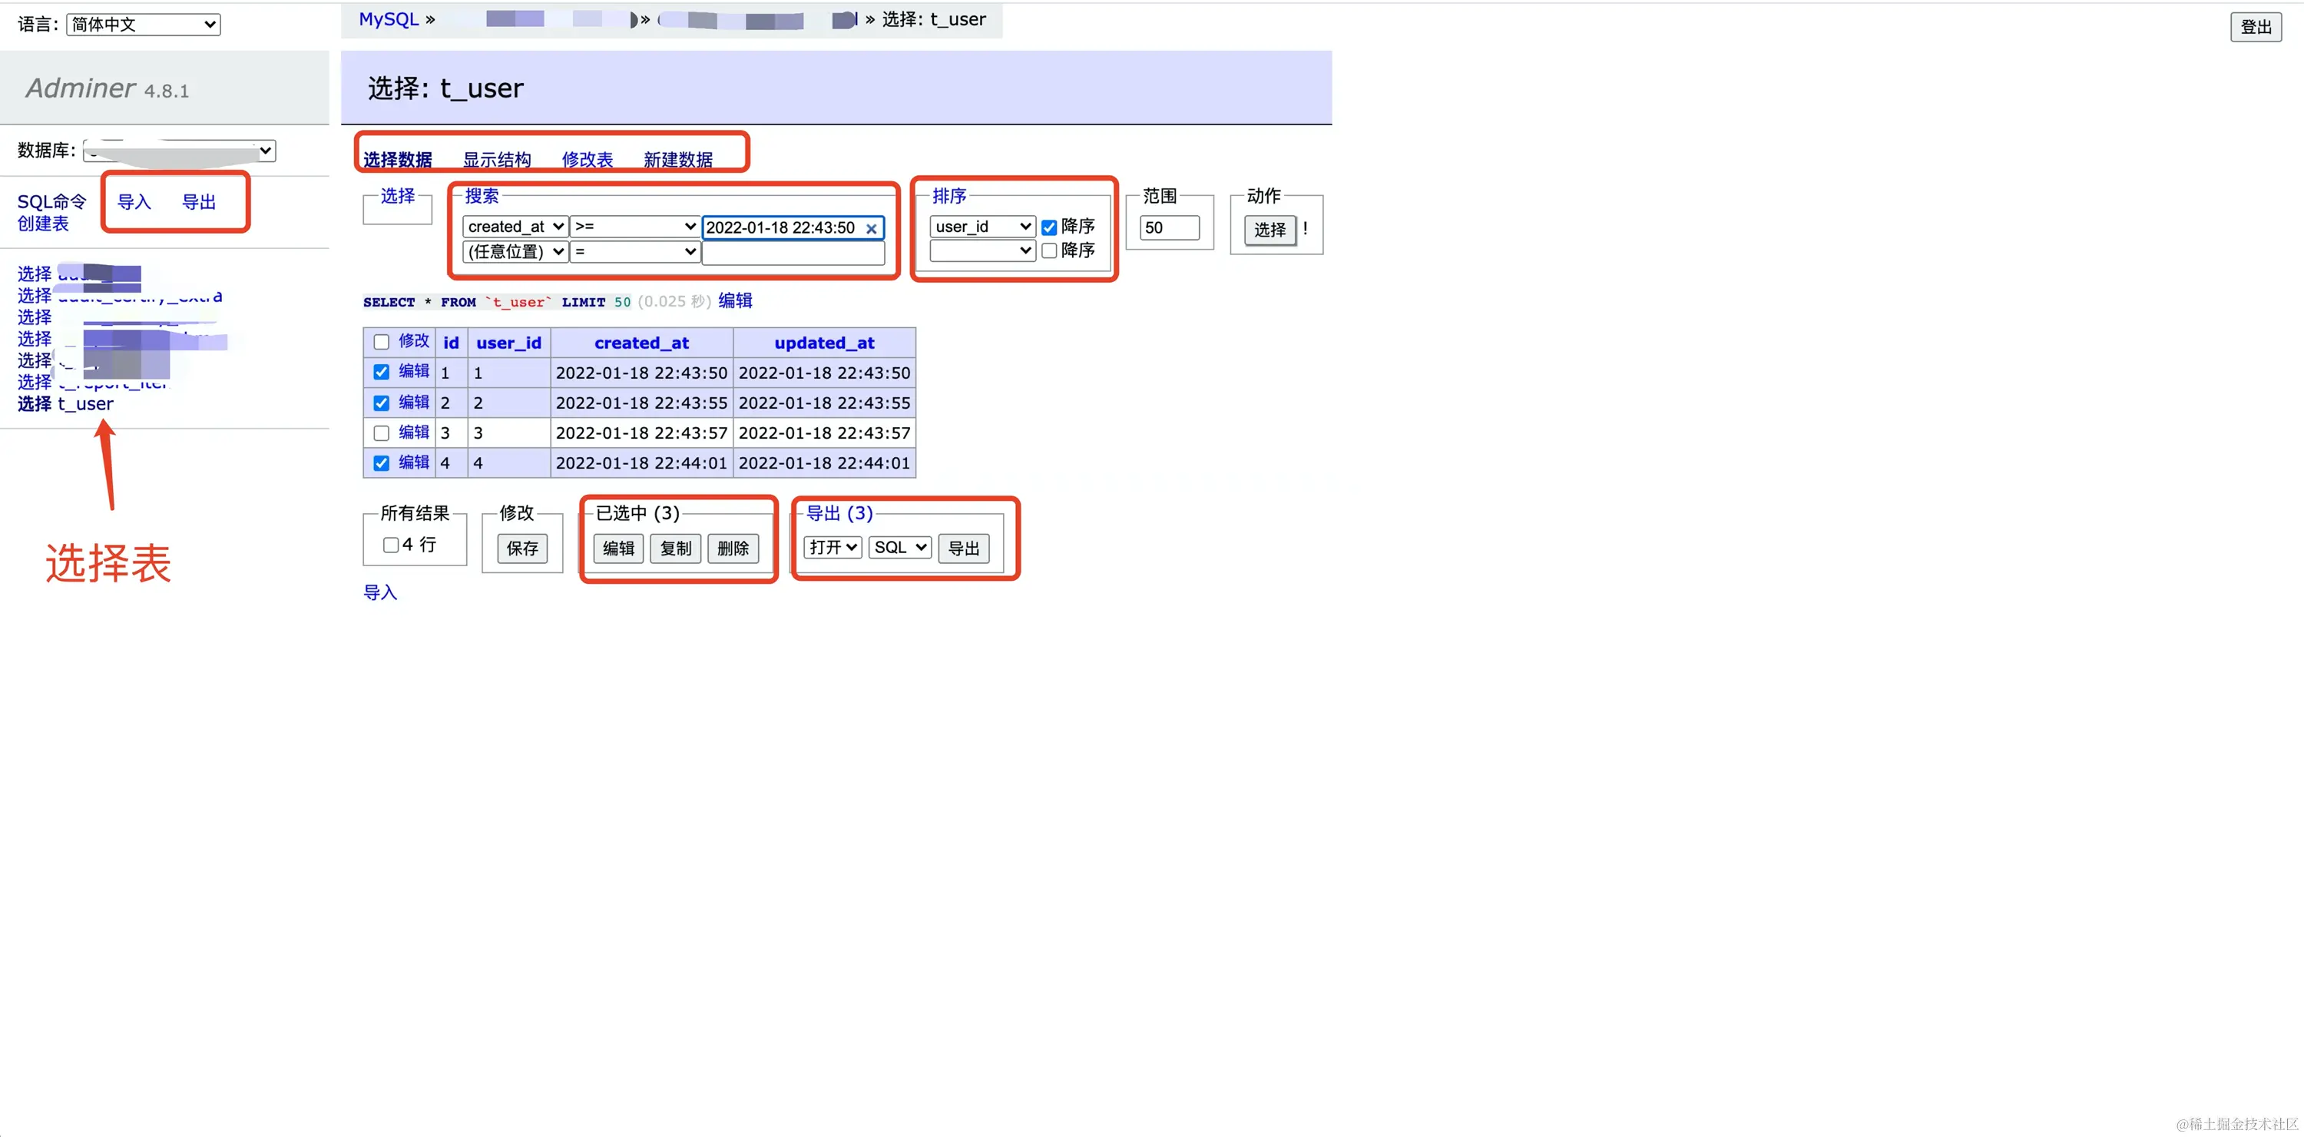Click 编辑 link for row 2
Image resolution: width=2304 pixels, height=1137 pixels.
pyautogui.click(x=413, y=403)
